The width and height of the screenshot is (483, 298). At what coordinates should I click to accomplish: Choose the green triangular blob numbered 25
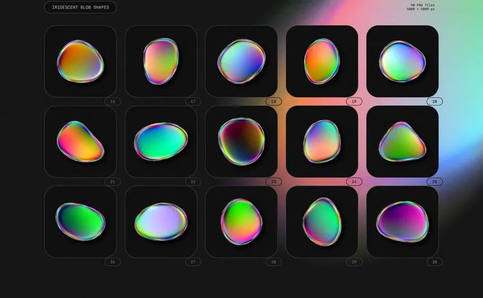(x=402, y=141)
